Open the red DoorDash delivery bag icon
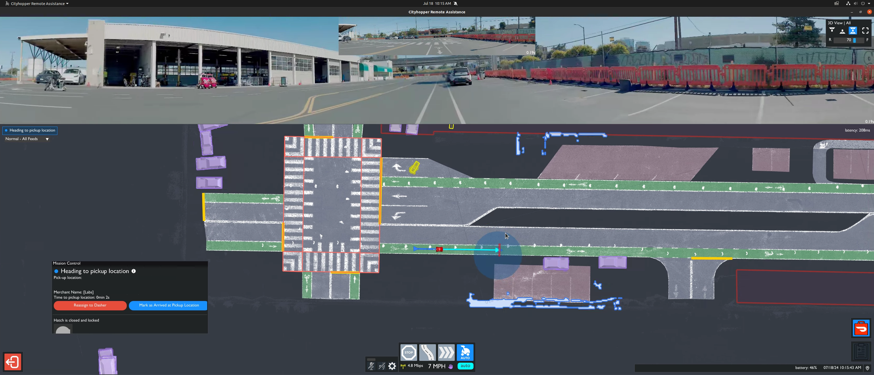 [861, 328]
